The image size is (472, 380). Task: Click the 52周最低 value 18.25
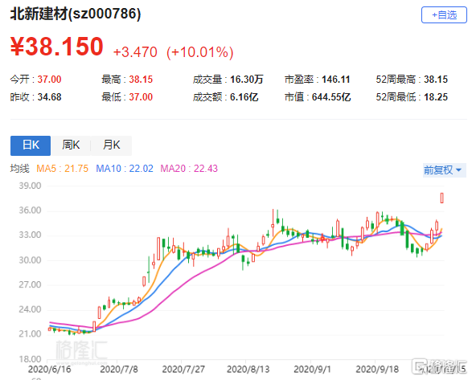click(436, 97)
